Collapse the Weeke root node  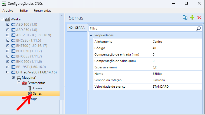click(x=2, y=19)
